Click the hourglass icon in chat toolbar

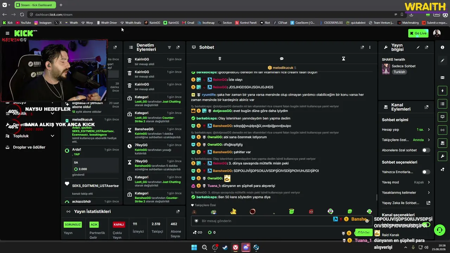343,59
